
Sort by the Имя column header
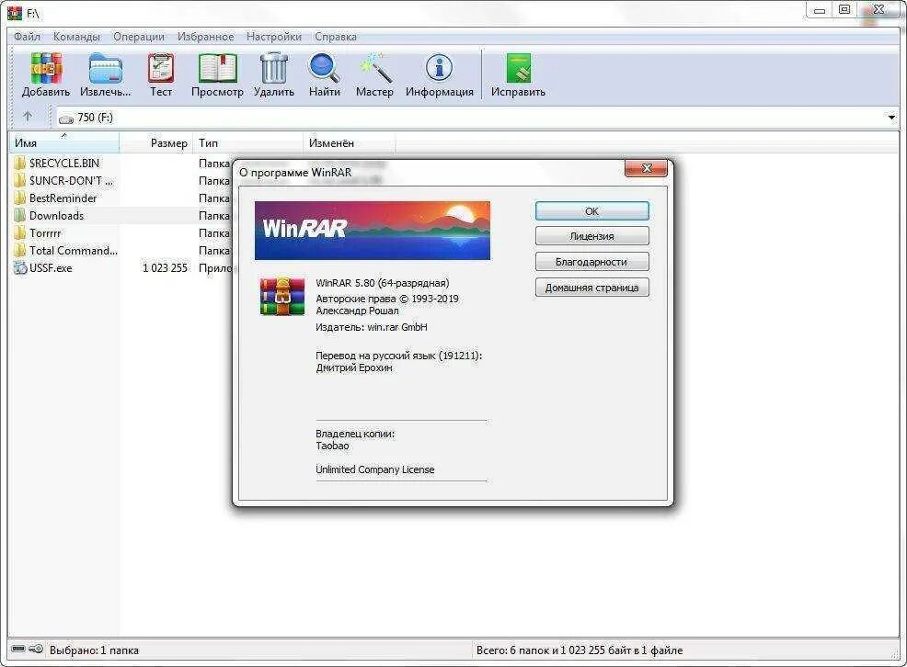click(63, 142)
